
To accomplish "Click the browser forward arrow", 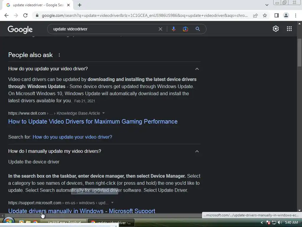I will pos(16,15).
